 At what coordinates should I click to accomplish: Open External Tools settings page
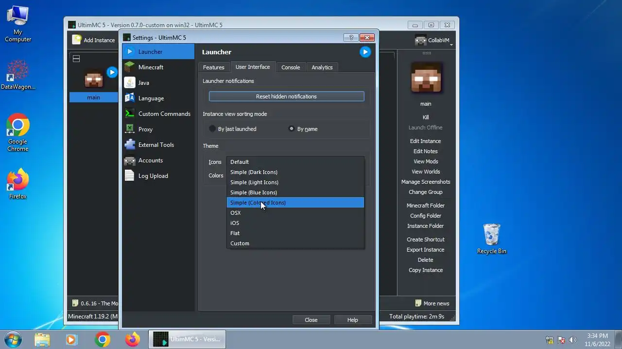click(x=158, y=145)
